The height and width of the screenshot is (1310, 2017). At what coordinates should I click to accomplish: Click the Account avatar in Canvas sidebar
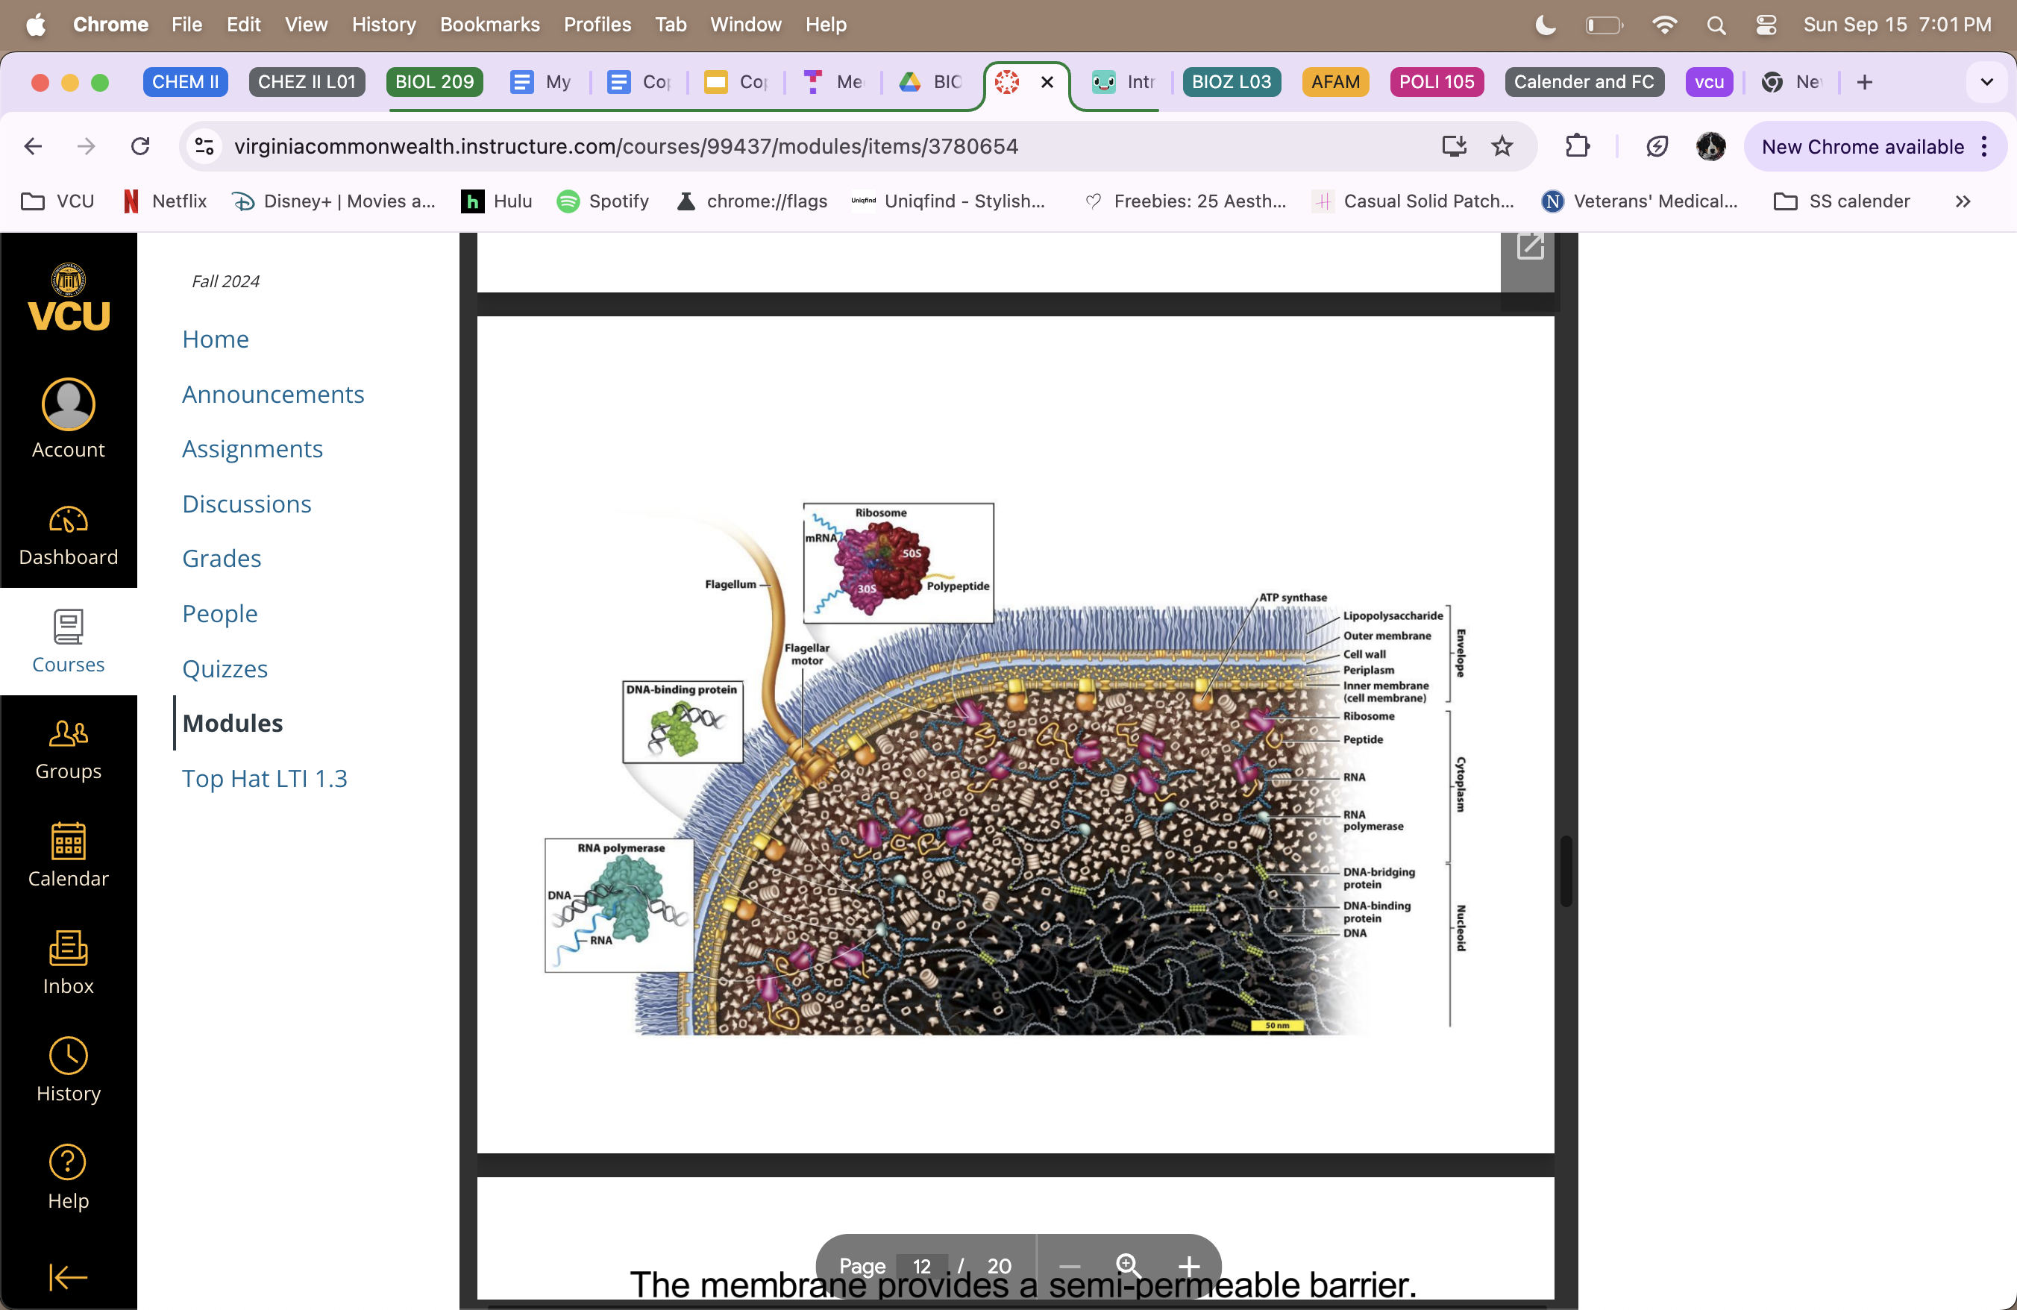click(68, 404)
